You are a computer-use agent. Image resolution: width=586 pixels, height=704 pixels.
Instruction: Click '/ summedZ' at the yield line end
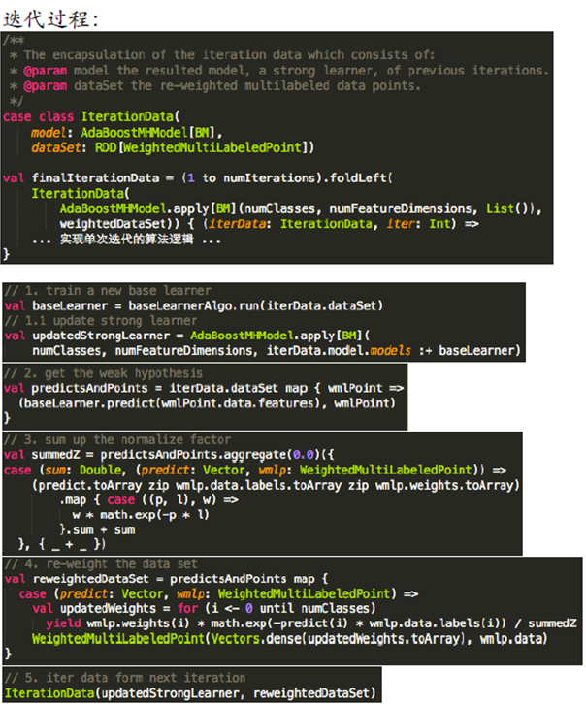(545, 624)
